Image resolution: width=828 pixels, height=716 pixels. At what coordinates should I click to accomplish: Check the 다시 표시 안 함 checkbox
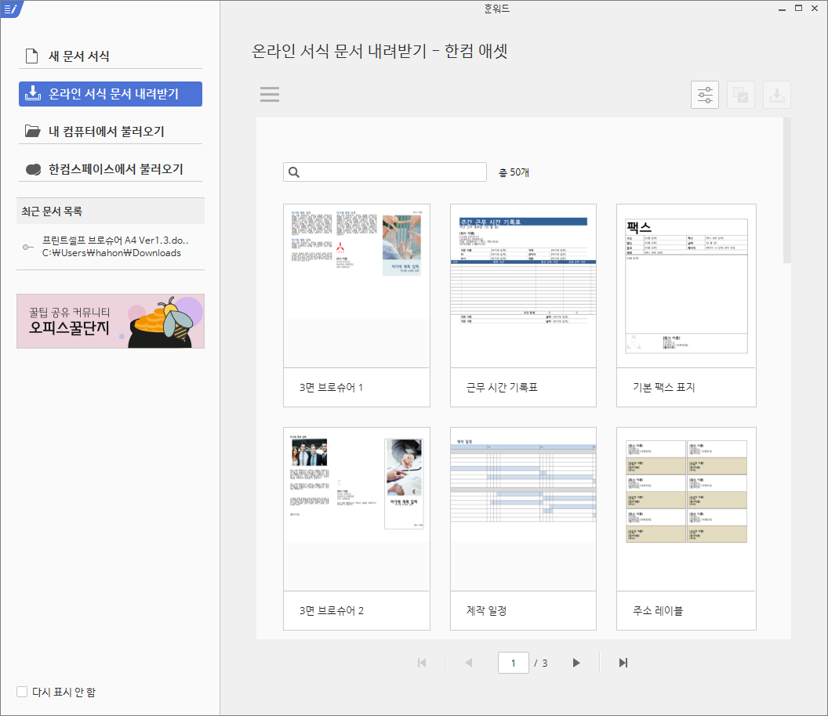pyautogui.click(x=22, y=692)
